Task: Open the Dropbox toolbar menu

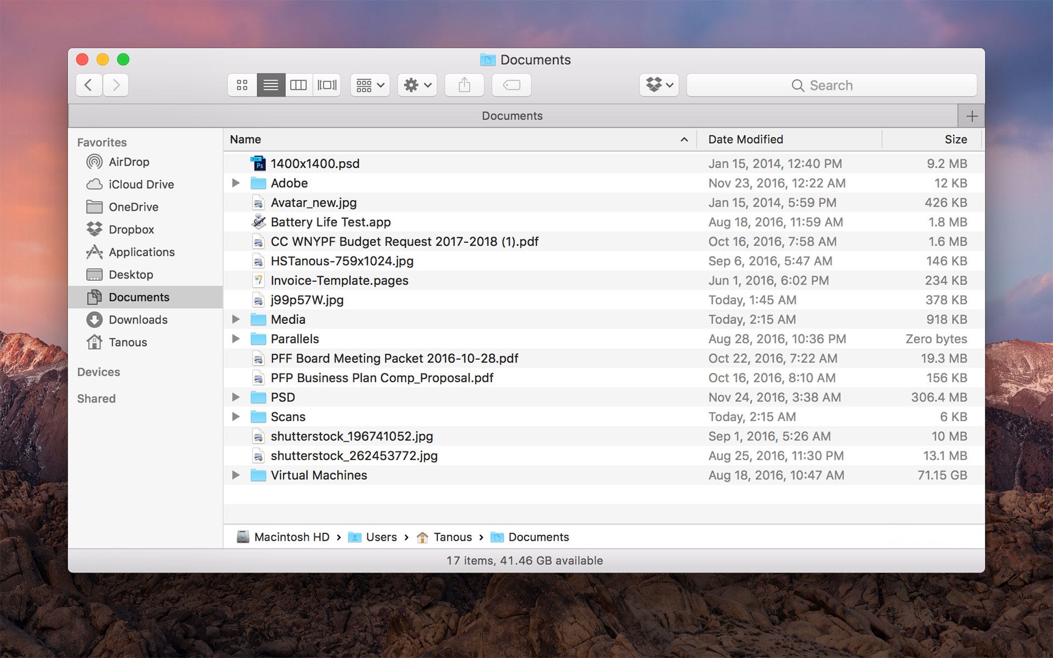Action: click(659, 85)
